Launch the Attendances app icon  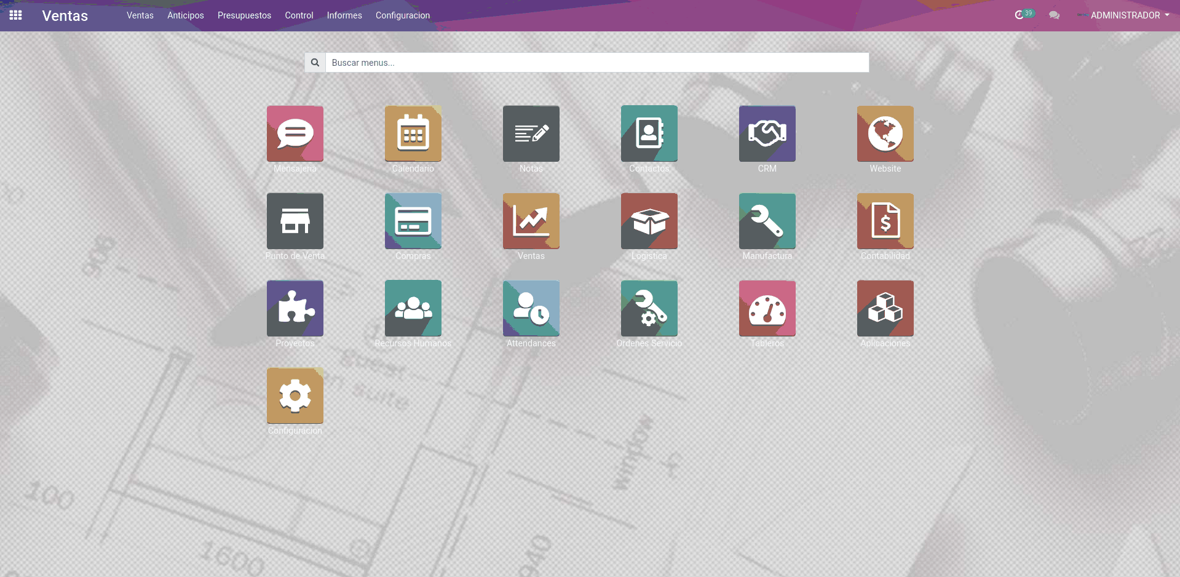tap(531, 308)
